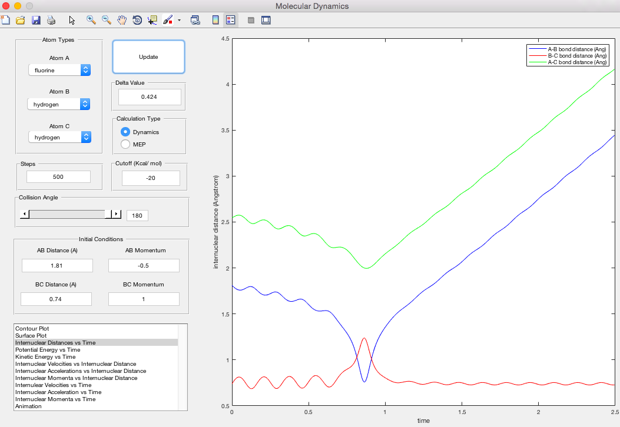Select the Zoom Out magnifier tool
Image resolution: width=620 pixels, height=427 pixels.
(107, 20)
